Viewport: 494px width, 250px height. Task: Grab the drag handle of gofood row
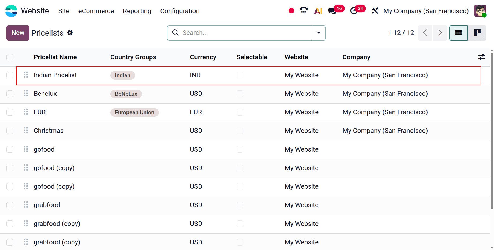[x=26, y=149]
